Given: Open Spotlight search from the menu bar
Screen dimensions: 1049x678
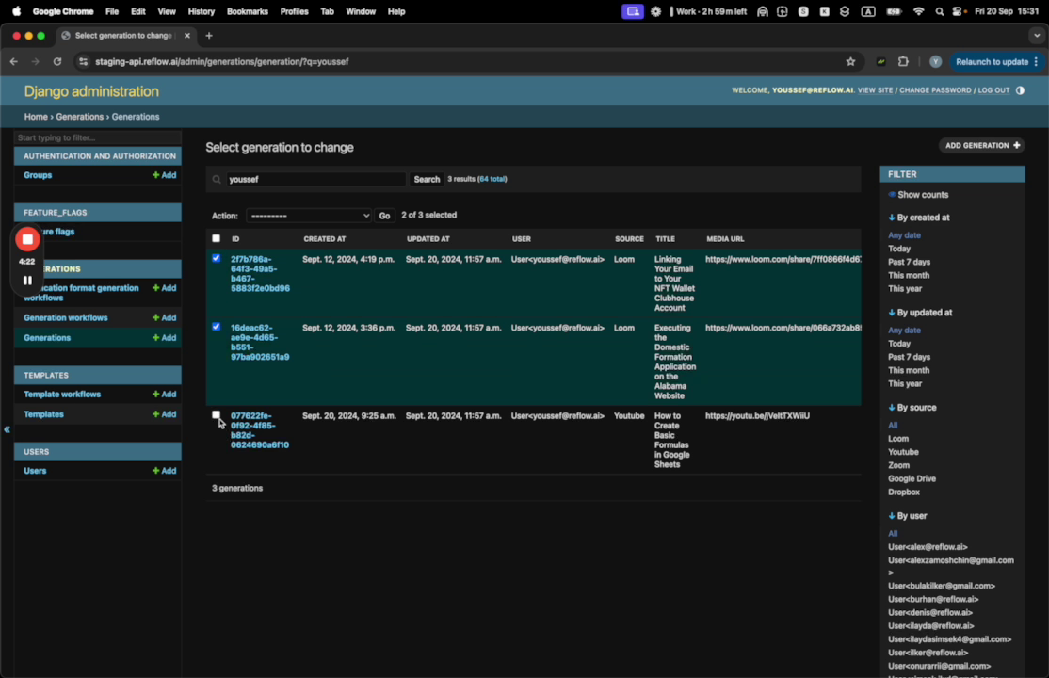Looking at the screenshot, I should 939,11.
